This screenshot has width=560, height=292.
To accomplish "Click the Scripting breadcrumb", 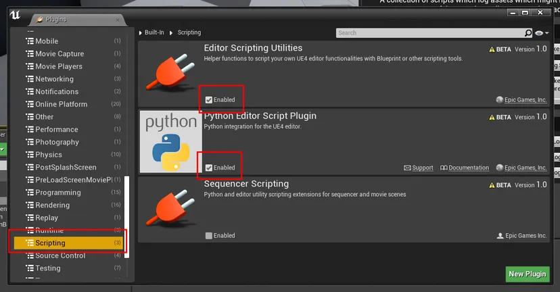I will 189,32.
